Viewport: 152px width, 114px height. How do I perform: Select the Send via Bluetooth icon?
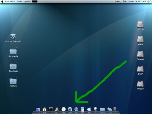click(13, 38)
